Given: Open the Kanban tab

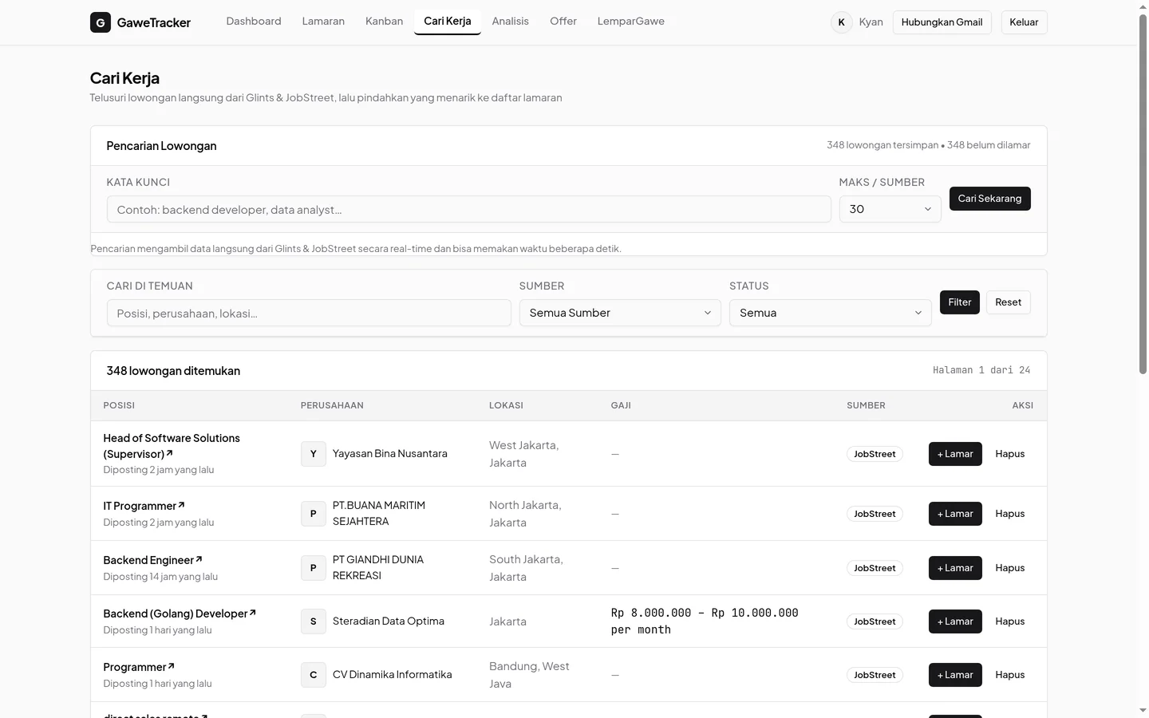Looking at the screenshot, I should pyautogui.click(x=384, y=22).
